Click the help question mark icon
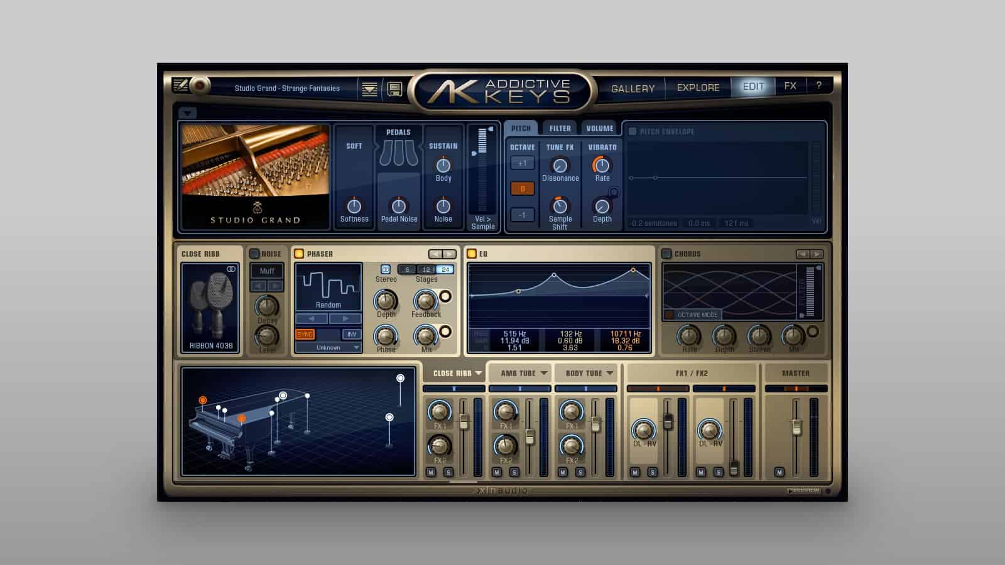 818,86
